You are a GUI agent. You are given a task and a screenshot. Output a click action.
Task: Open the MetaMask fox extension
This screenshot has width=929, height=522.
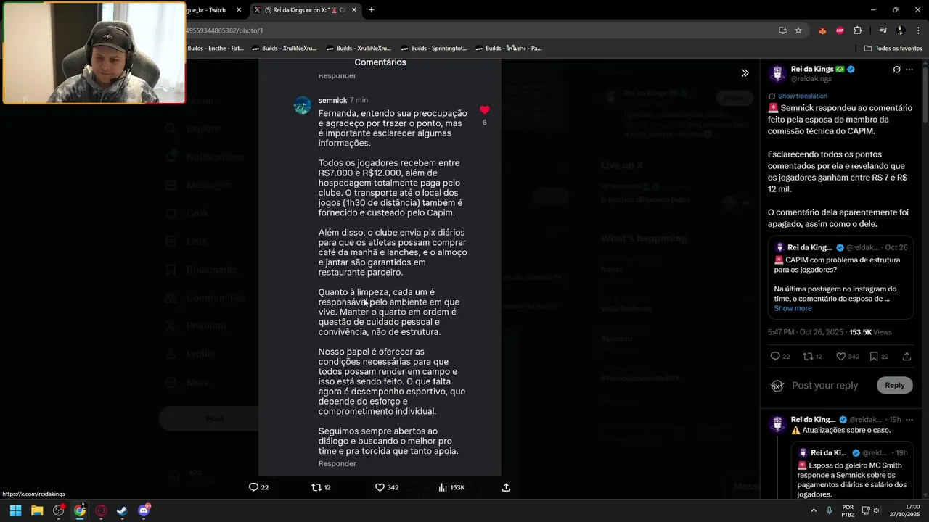click(822, 30)
